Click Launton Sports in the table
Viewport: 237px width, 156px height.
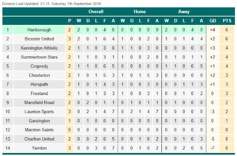pos(39,112)
